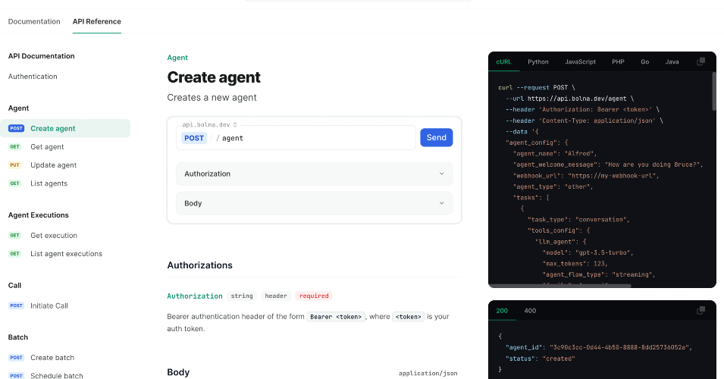The image size is (724, 379).
Task: Expand the Authorization section
Action: click(x=314, y=174)
